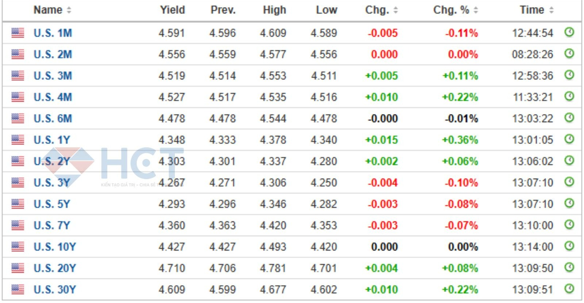Screen dimensions: 584x303
Task: Open the U.S. 20Y bond link
Action: point(54,268)
